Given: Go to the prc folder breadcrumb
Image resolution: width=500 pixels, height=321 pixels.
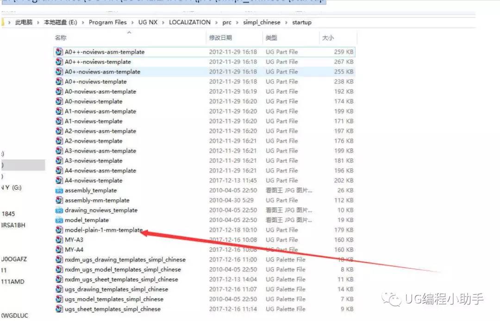Looking at the screenshot, I should (x=227, y=22).
